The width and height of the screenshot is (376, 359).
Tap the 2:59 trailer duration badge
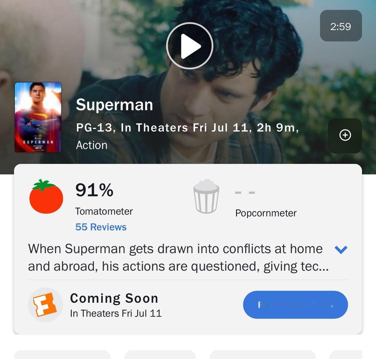(341, 26)
